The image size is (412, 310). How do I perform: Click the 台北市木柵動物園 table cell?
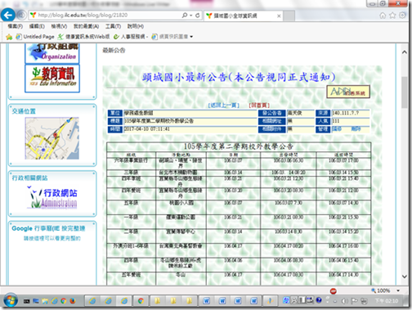[181, 173]
